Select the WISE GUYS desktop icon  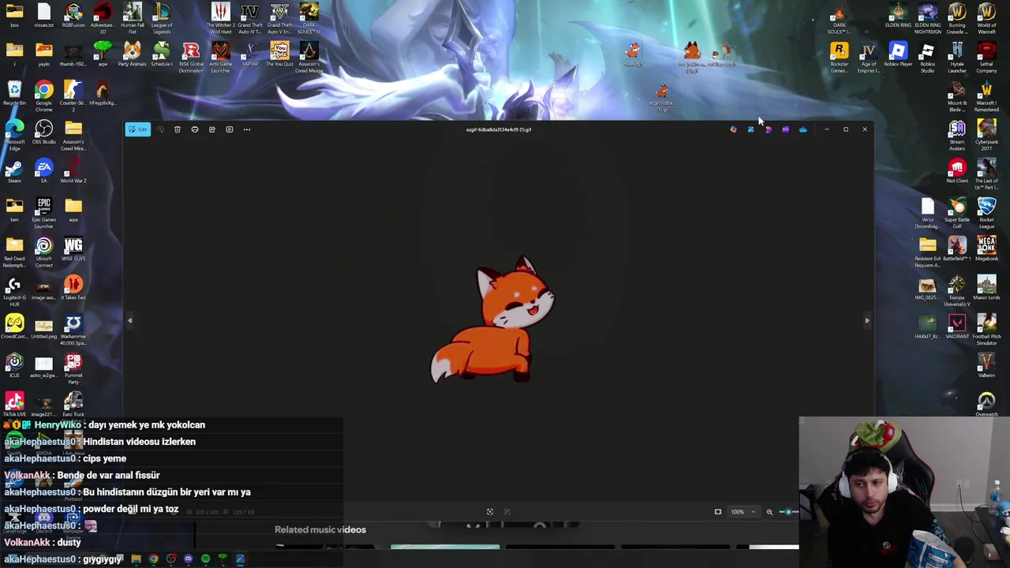(73, 248)
